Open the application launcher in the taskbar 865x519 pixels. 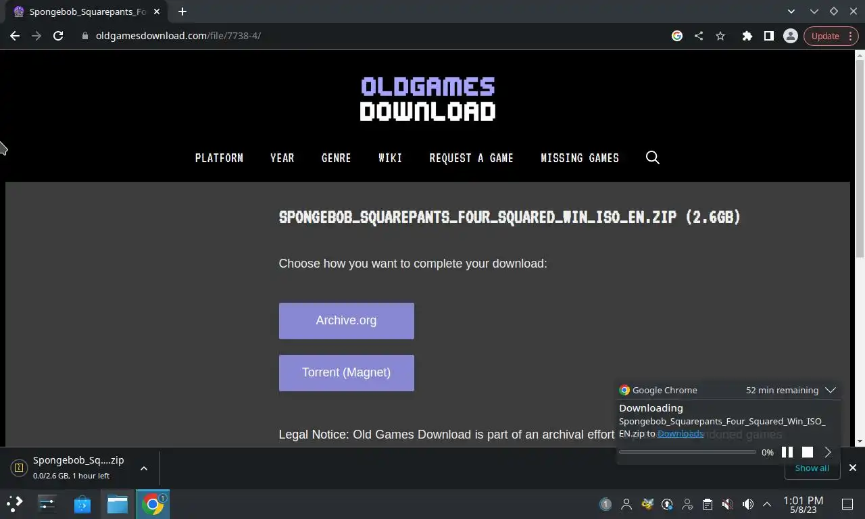coord(15,503)
